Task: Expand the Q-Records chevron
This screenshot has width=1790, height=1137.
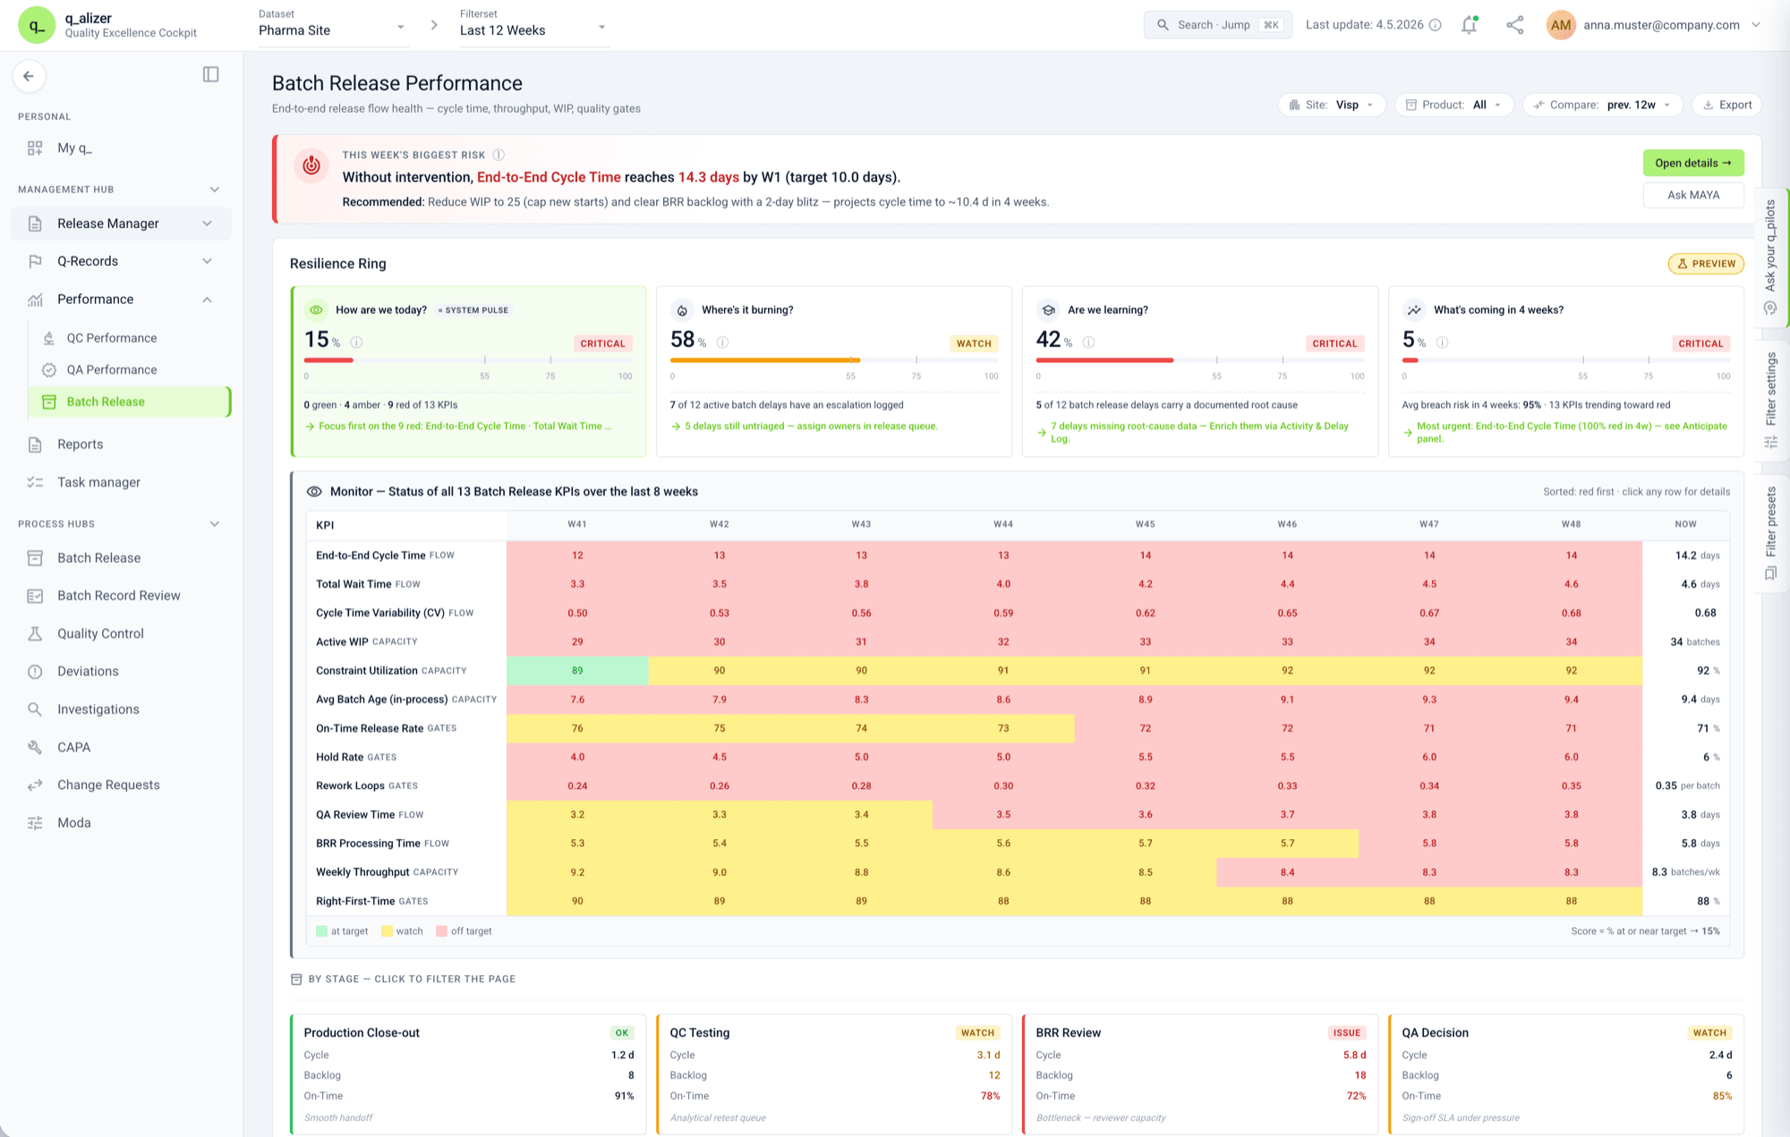Action: click(x=208, y=261)
